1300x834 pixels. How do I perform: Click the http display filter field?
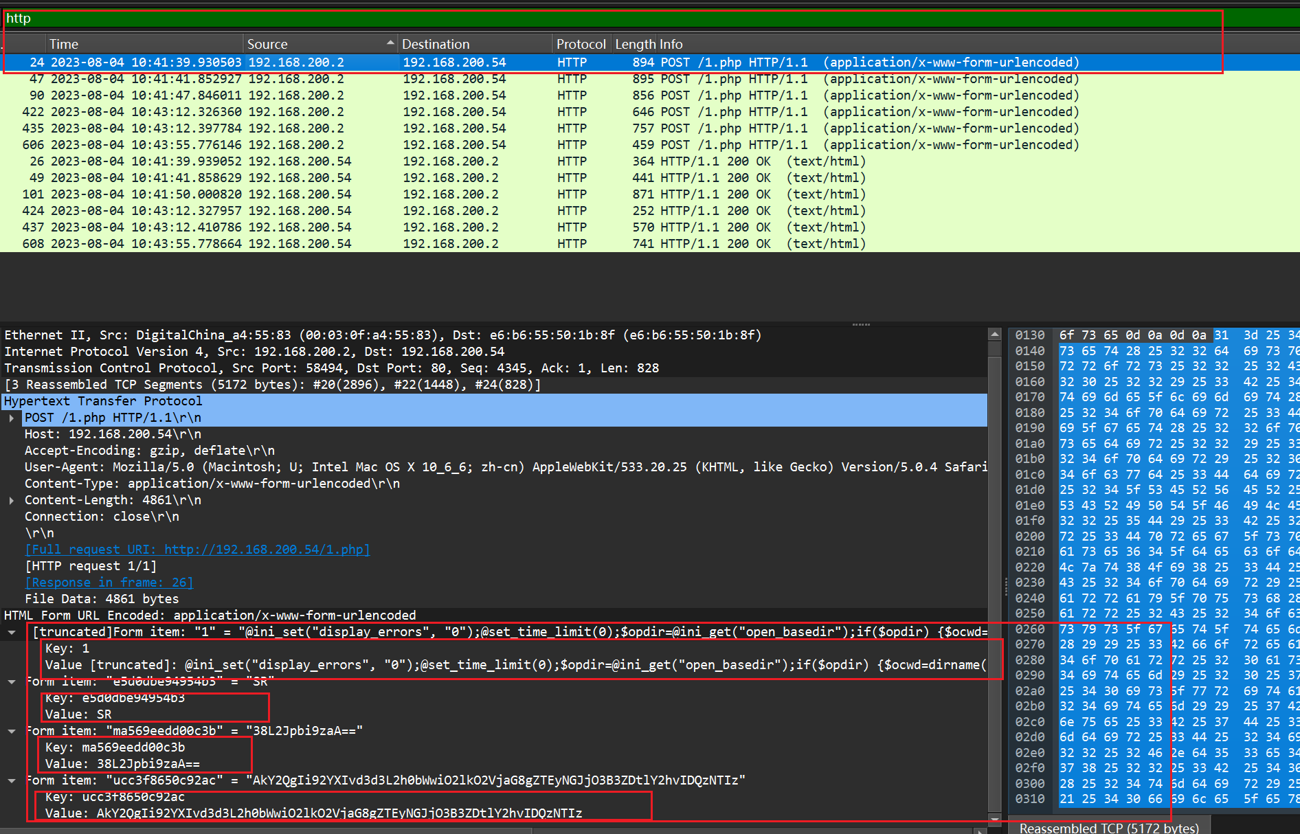pyautogui.click(x=650, y=19)
